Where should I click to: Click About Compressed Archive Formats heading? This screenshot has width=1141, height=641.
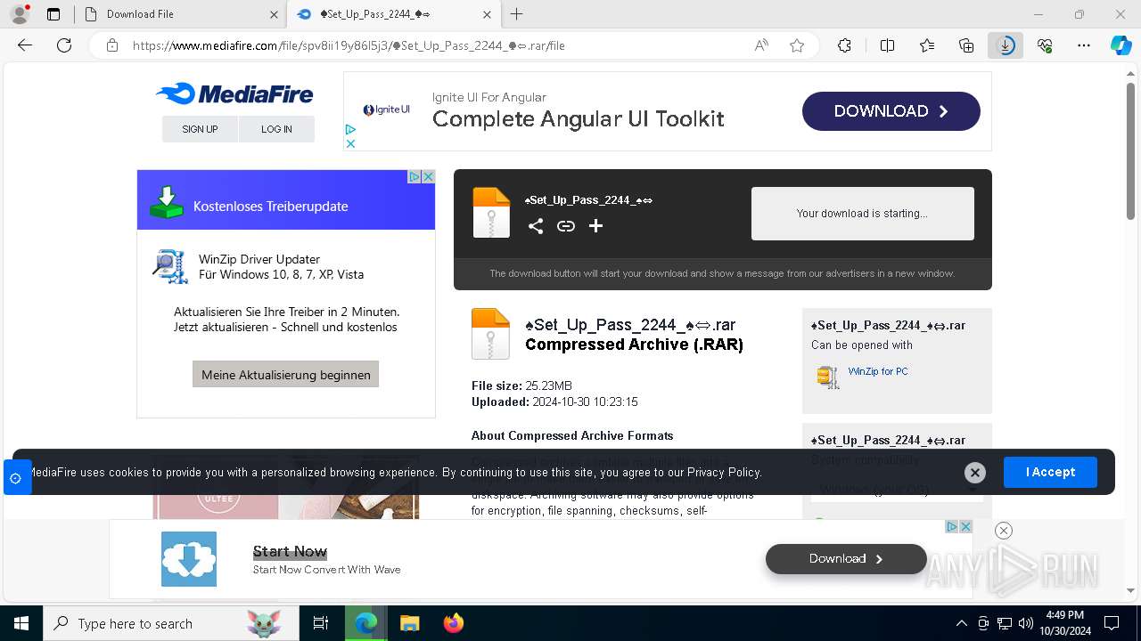572,435
